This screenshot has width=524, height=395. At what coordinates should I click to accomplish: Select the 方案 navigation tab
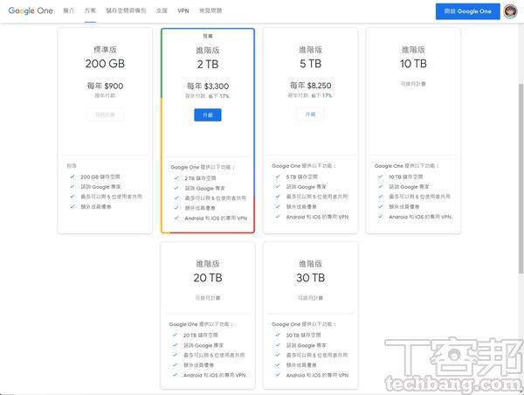pos(90,10)
